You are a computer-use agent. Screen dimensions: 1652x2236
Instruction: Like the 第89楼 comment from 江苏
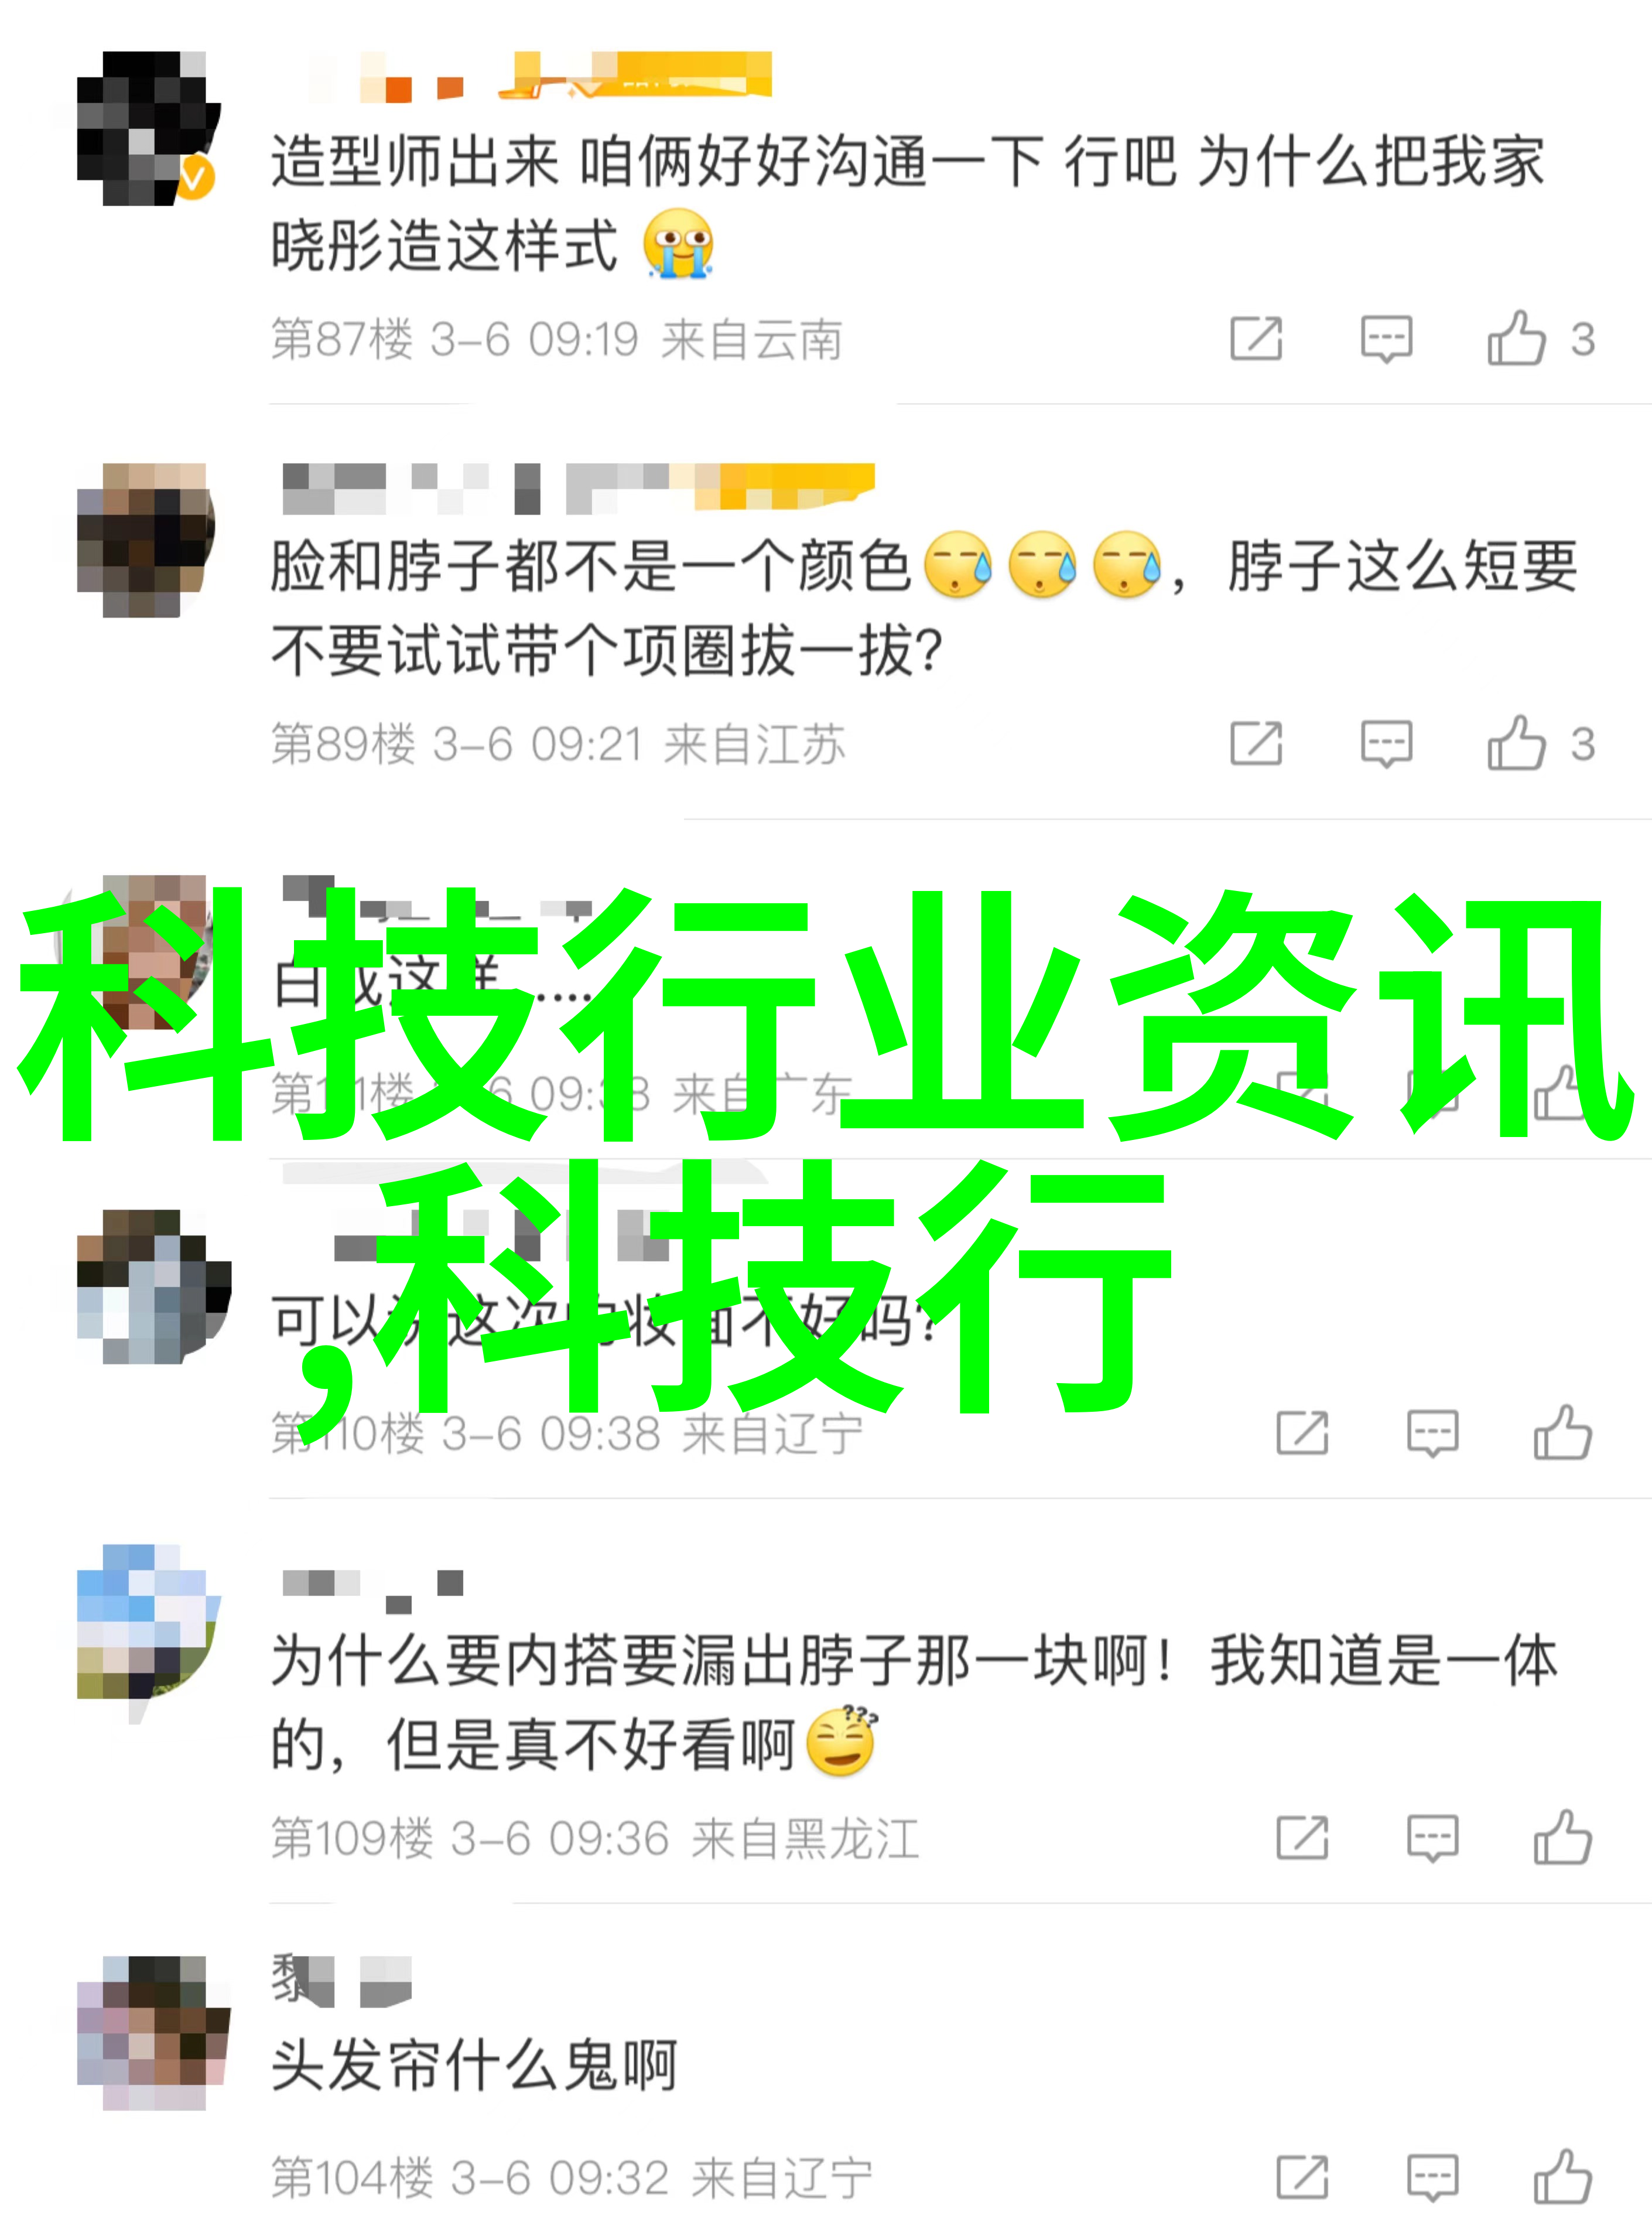point(1516,743)
